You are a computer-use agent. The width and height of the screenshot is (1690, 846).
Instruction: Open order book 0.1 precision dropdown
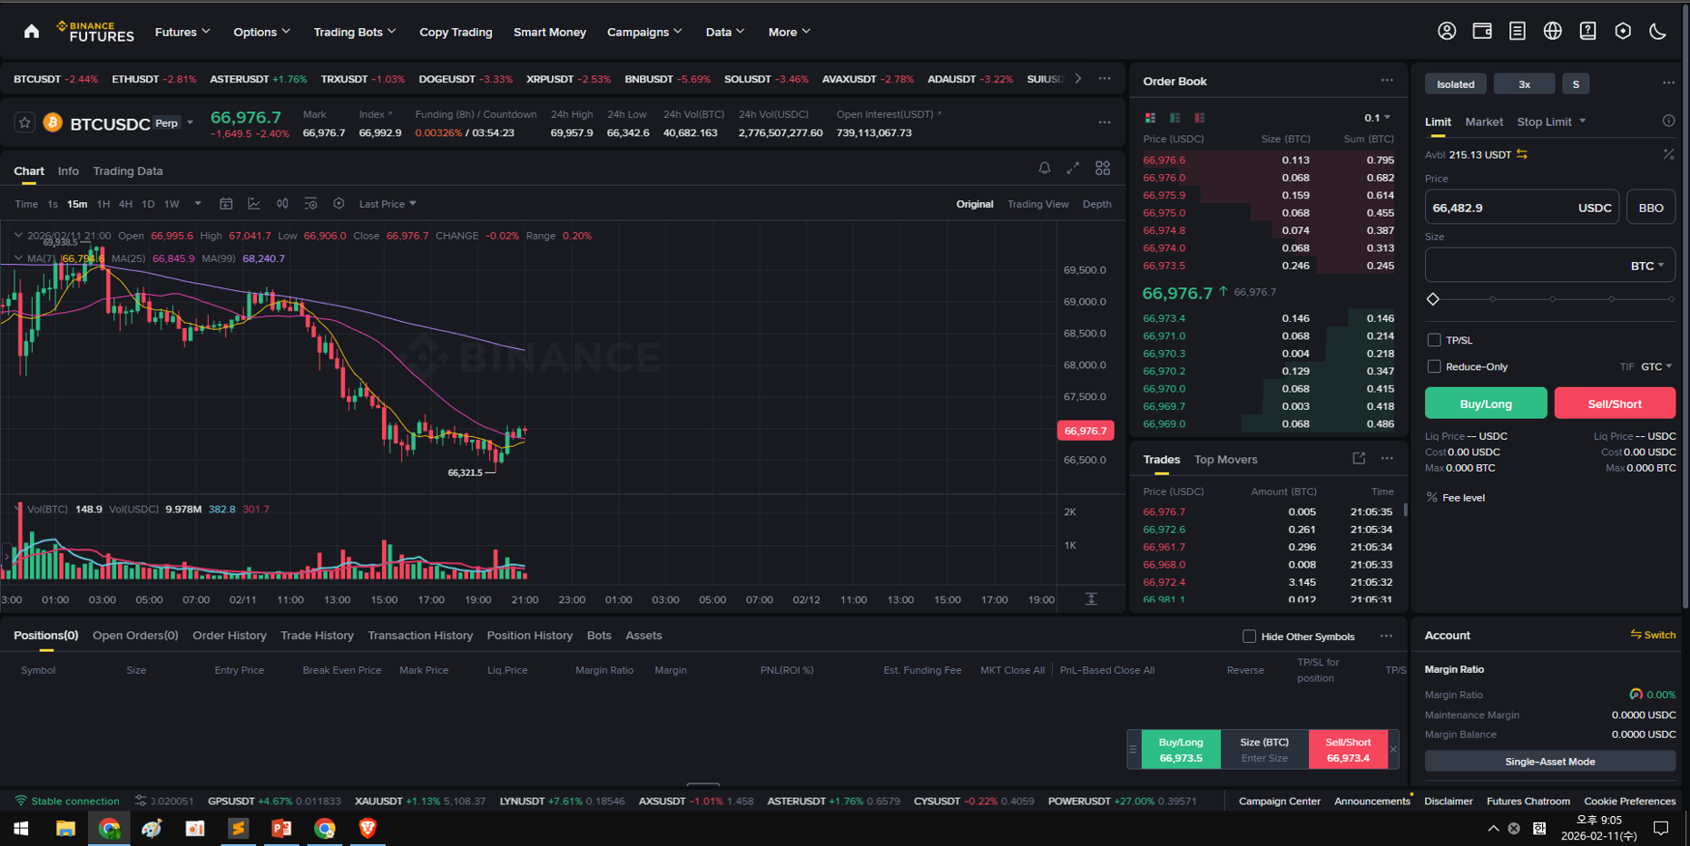click(1377, 118)
